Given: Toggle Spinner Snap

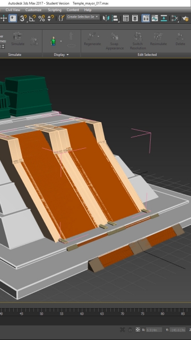Looking at the screenshot, I should (x=50, y=18).
